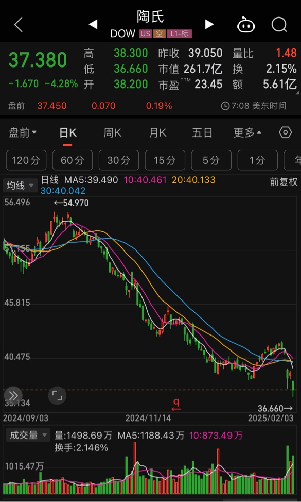Open the search magnifier icon

point(279,25)
